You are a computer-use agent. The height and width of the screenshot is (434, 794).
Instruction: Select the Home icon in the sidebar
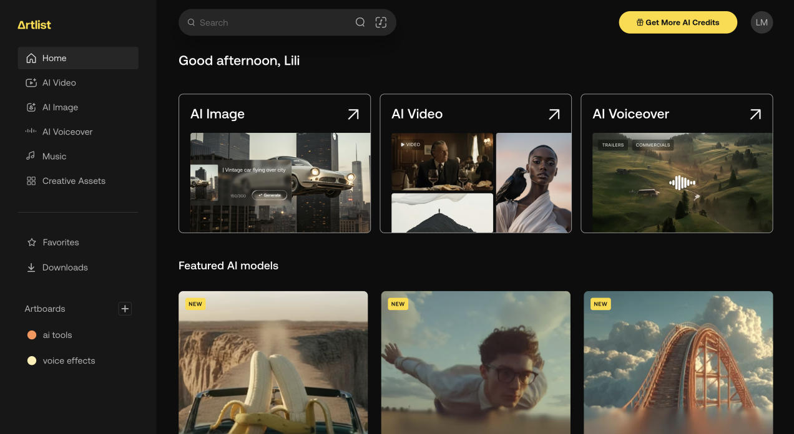(30, 57)
